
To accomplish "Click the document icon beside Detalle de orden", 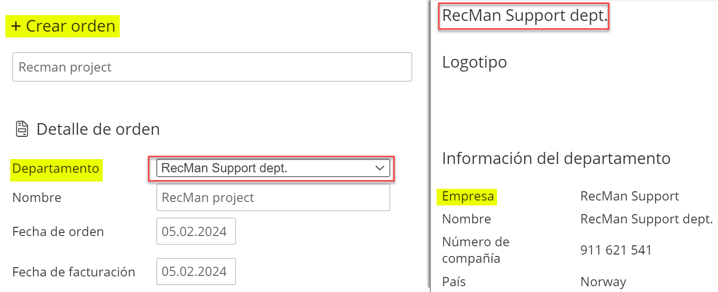I will [22, 129].
